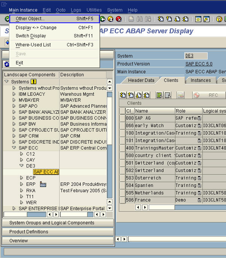Select Switch Display menu entry
The image size is (226, 258).
point(54,36)
